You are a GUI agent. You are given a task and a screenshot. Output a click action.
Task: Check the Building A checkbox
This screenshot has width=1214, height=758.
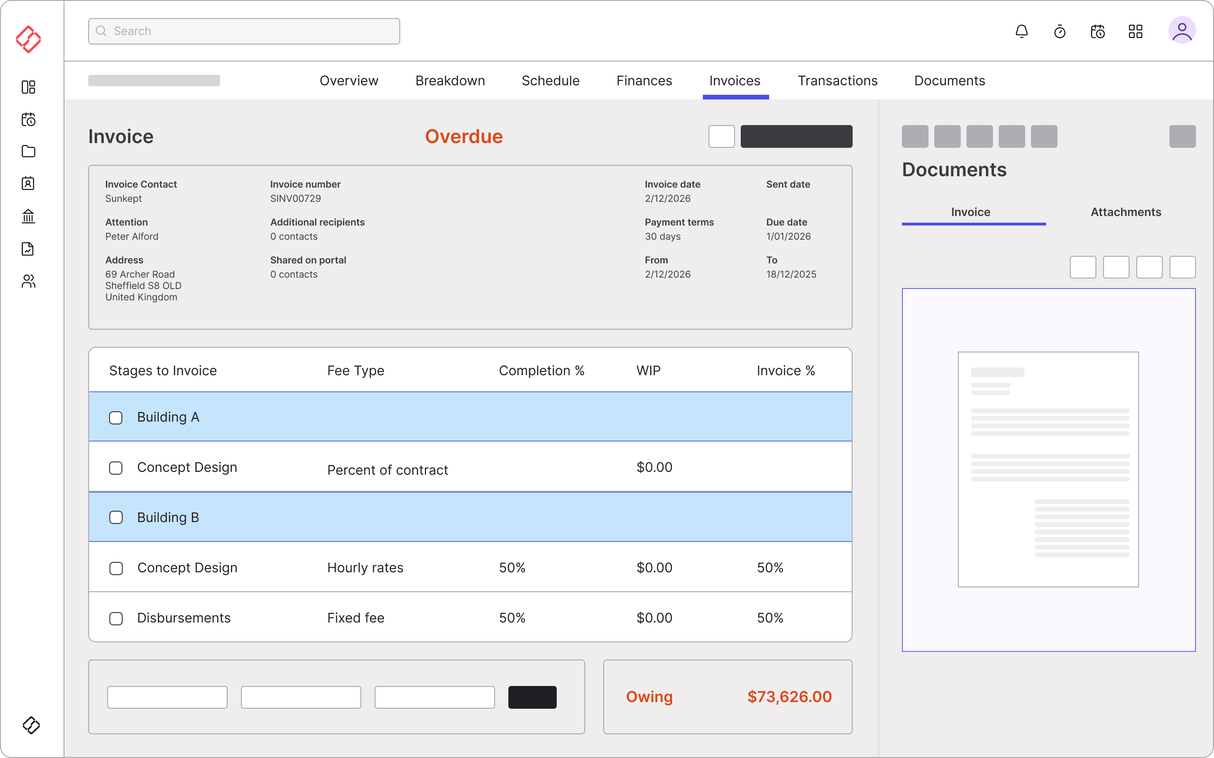click(x=116, y=417)
